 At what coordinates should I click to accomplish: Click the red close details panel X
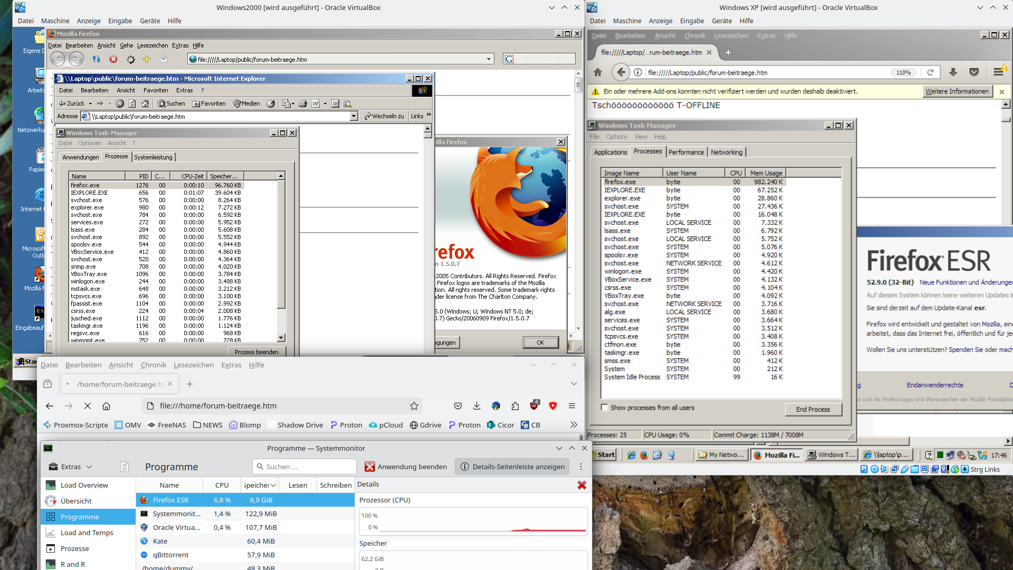[581, 484]
